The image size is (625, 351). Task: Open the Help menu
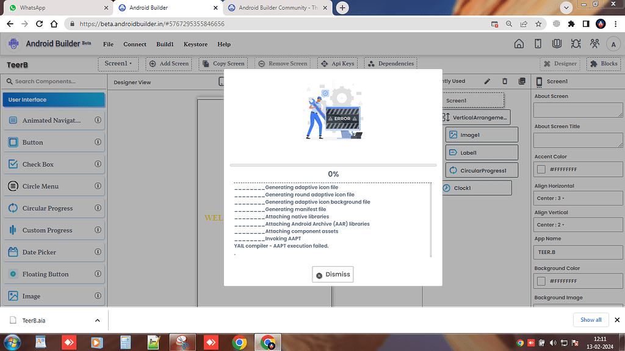click(223, 45)
